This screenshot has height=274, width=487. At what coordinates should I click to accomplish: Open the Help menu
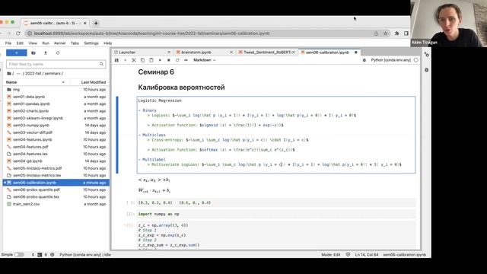[x=108, y=43]
